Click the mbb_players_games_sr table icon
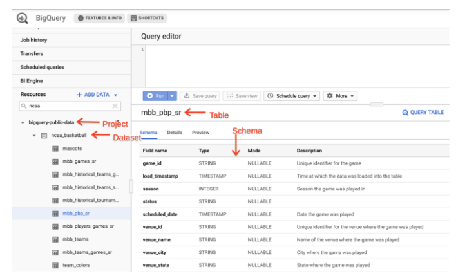This screenshot has width=467, height=276. (x=55, y=226)
